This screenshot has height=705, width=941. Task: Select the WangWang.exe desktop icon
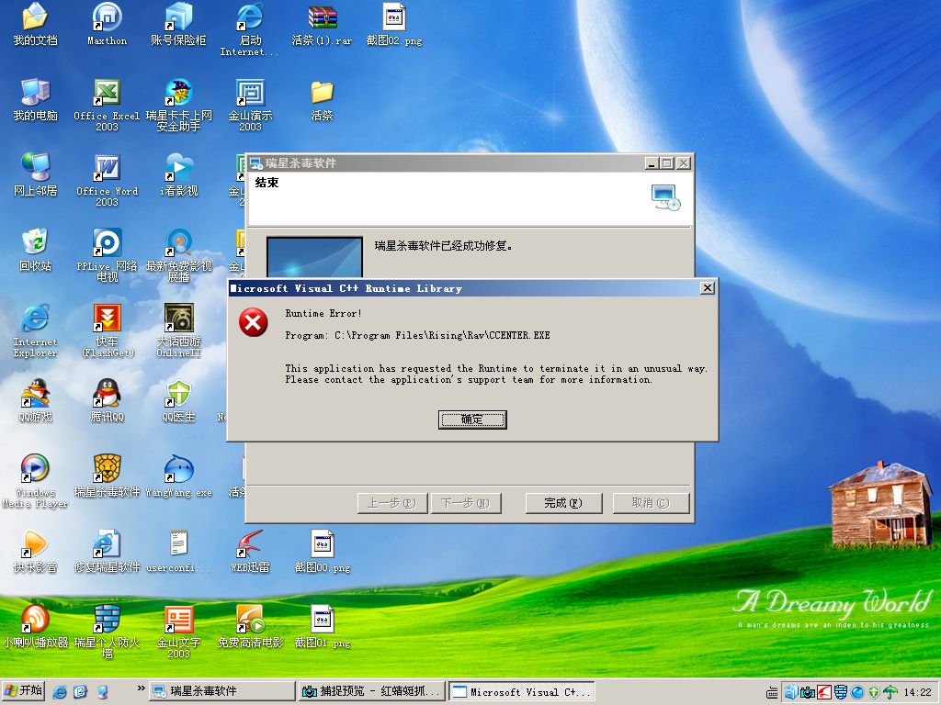(x=178, y=476)
